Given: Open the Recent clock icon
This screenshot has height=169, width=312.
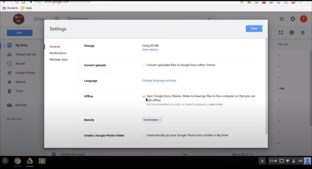Looking at the screenshot, I should (x=9, y=64).
